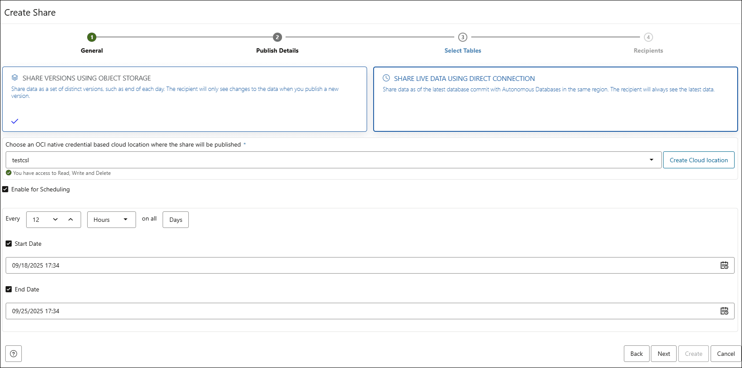
Task: Open calendar picker for Start Date field
Action: (x=724, y=265)
